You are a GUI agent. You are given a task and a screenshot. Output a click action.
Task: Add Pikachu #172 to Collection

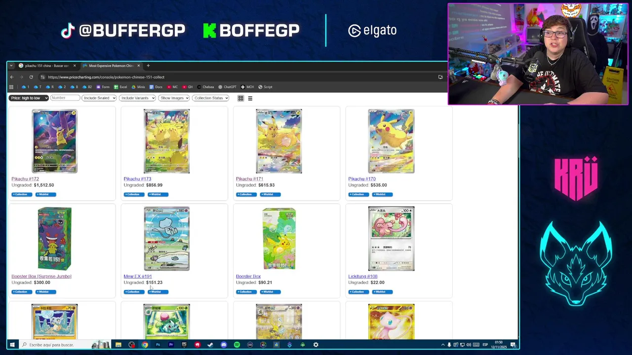tap(21, 194)
